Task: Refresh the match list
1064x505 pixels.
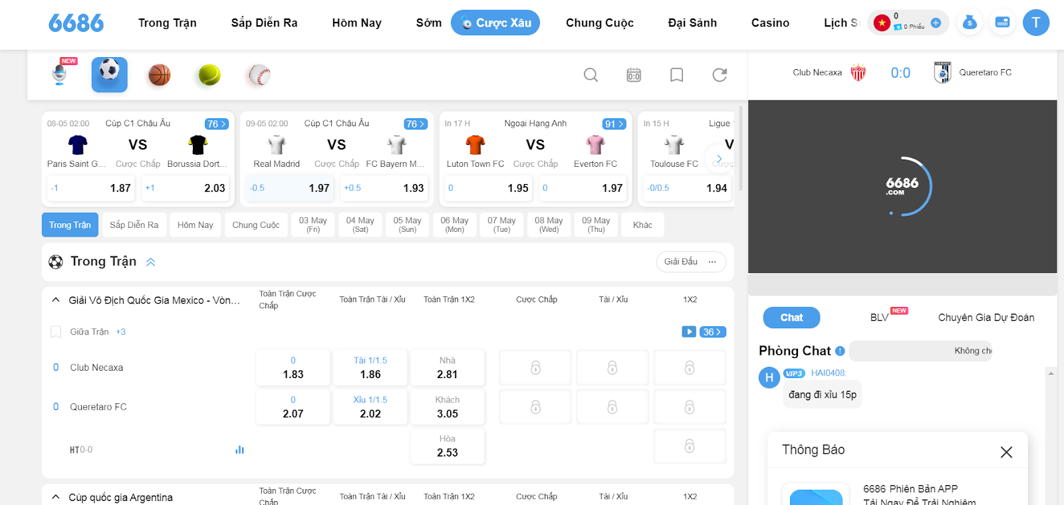Action: click(720, 75)
